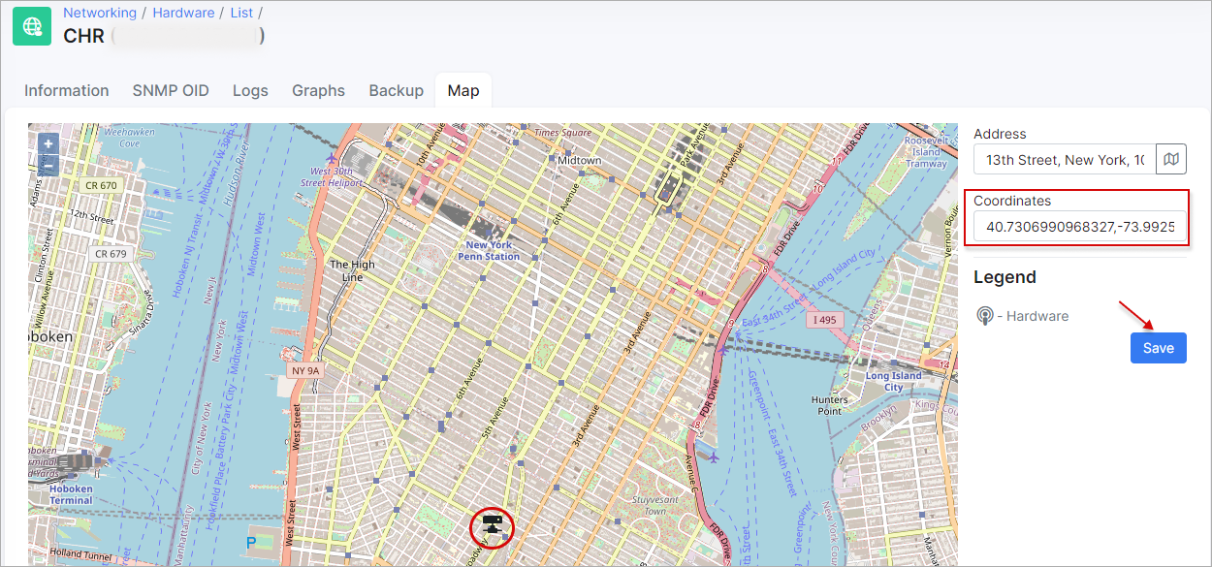Go to the Logs tab
Screen dimensions: 1212x567
coord(250,90)
